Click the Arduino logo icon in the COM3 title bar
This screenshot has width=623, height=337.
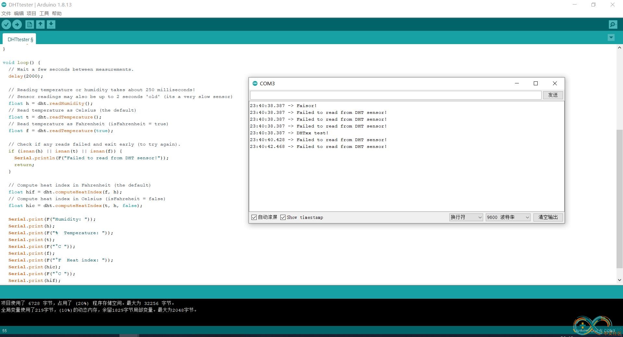tap(255, 83)
